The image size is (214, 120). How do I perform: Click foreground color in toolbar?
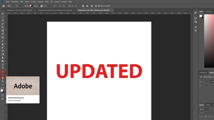2,91
